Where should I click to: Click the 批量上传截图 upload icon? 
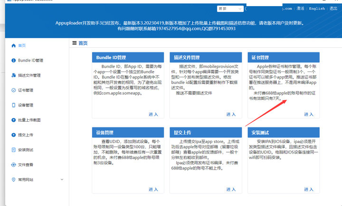coord(13,120)
